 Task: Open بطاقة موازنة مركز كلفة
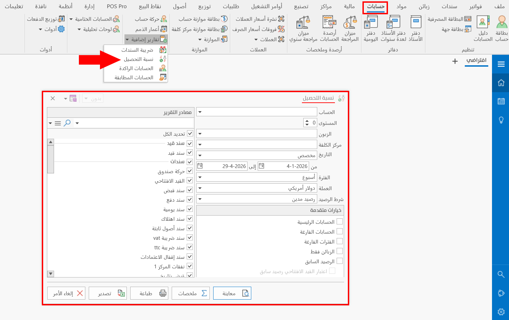(200, 29)
